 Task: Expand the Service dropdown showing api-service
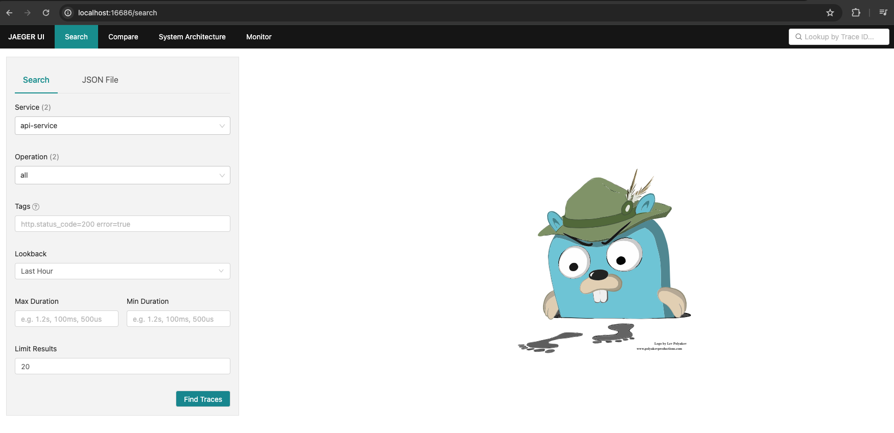(123, 126)
